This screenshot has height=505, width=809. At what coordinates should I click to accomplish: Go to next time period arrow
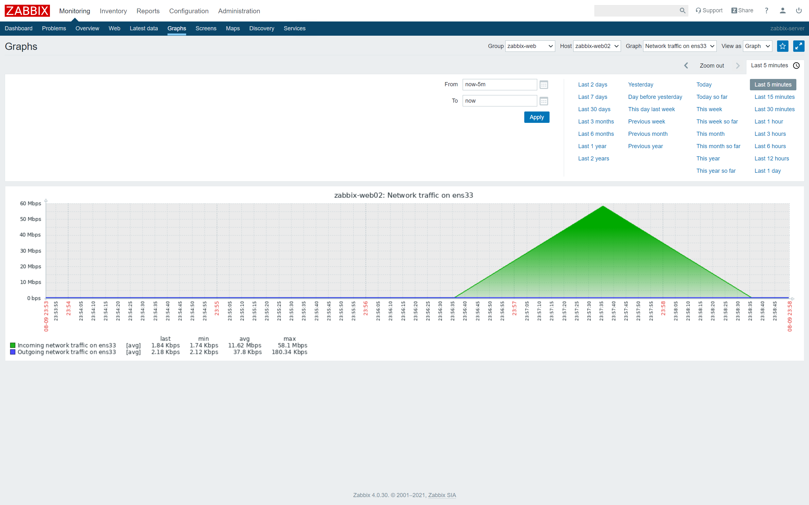point(738,65)
